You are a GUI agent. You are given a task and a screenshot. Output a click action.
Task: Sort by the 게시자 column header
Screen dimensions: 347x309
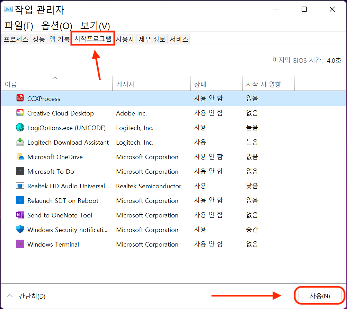(151, 83)
